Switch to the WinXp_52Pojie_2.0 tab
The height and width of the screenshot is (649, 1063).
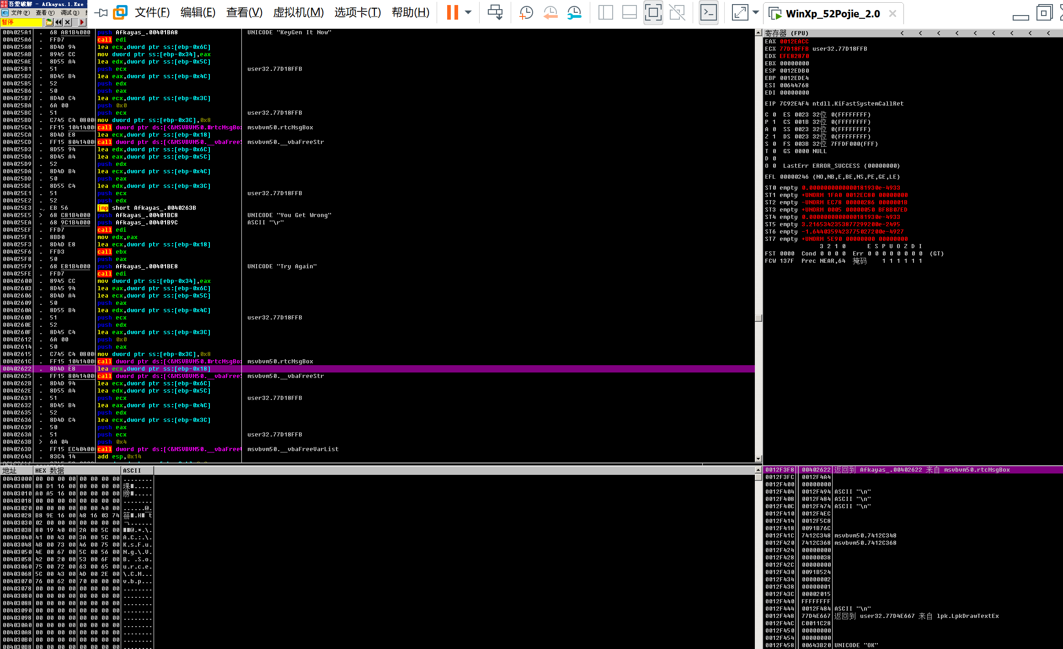pyautogui.click(x=832, y=14)
